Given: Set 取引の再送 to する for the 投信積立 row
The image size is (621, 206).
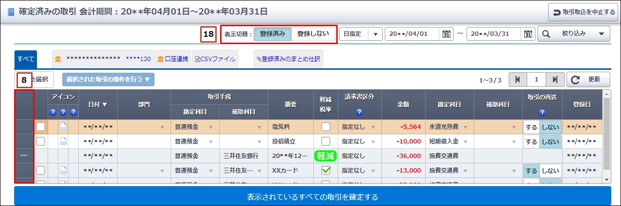Looking at the screenshot, I should click(x=532, y=142).
